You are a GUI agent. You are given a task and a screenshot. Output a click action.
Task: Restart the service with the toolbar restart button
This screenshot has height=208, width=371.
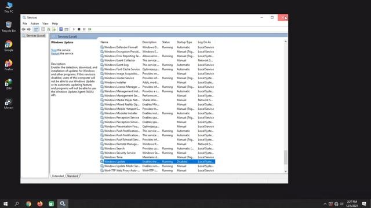[x=90, y=29]
